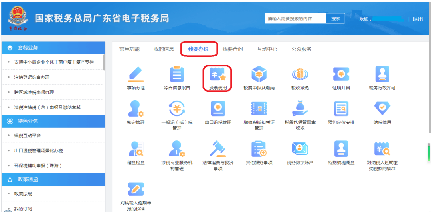431x212 pixels.
Task: Open the 事项办理 pencil icon
Action: (136, 74)
